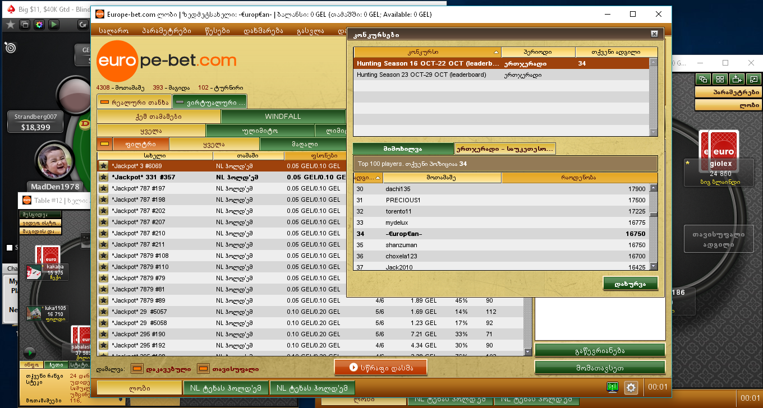Click star icon for *Jackpot* 787 #202
Image resolution: width=763 pixels, height=408 pixels.
coord(103,211)
